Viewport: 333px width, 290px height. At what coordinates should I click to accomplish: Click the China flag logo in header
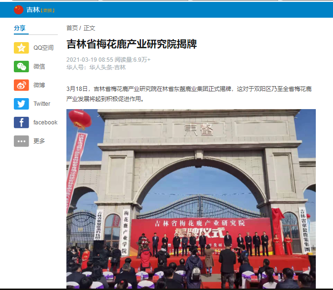pos(19,10)
